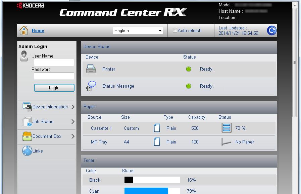Expand Device Information chevron arrow
301x194 pixels.
click(x=73, y=107)
